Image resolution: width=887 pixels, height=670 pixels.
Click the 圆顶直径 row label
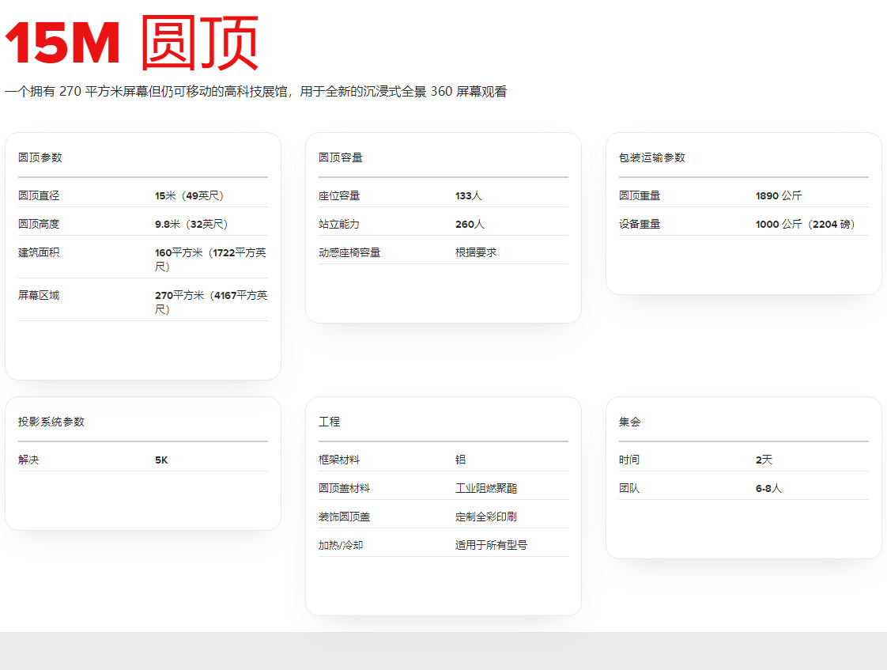point(39,195)
